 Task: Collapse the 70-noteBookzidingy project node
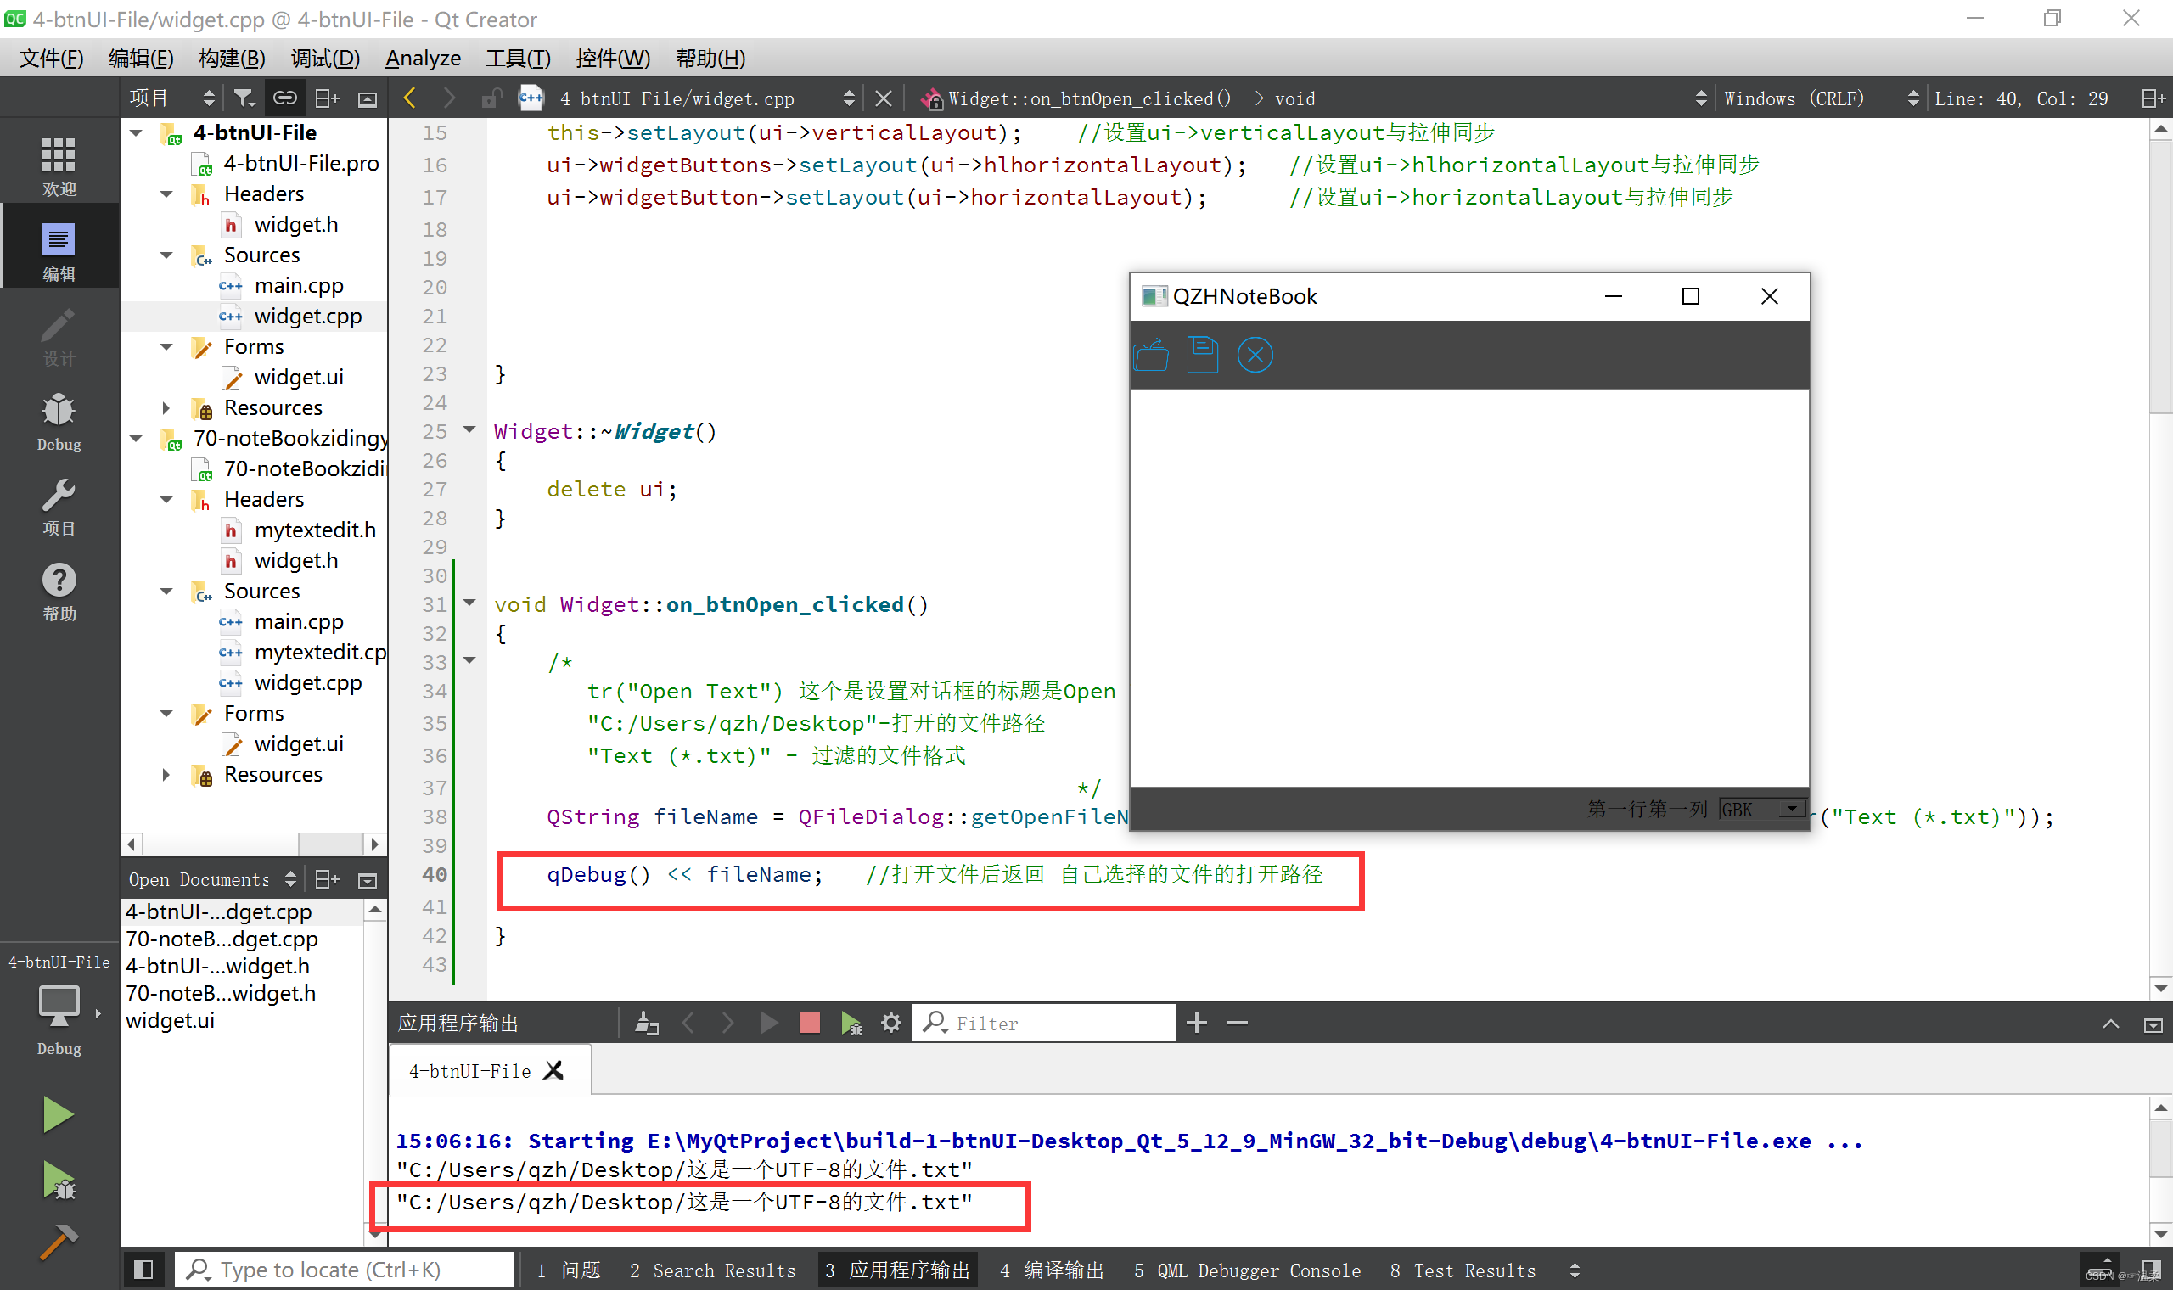[x=137, y=438]
